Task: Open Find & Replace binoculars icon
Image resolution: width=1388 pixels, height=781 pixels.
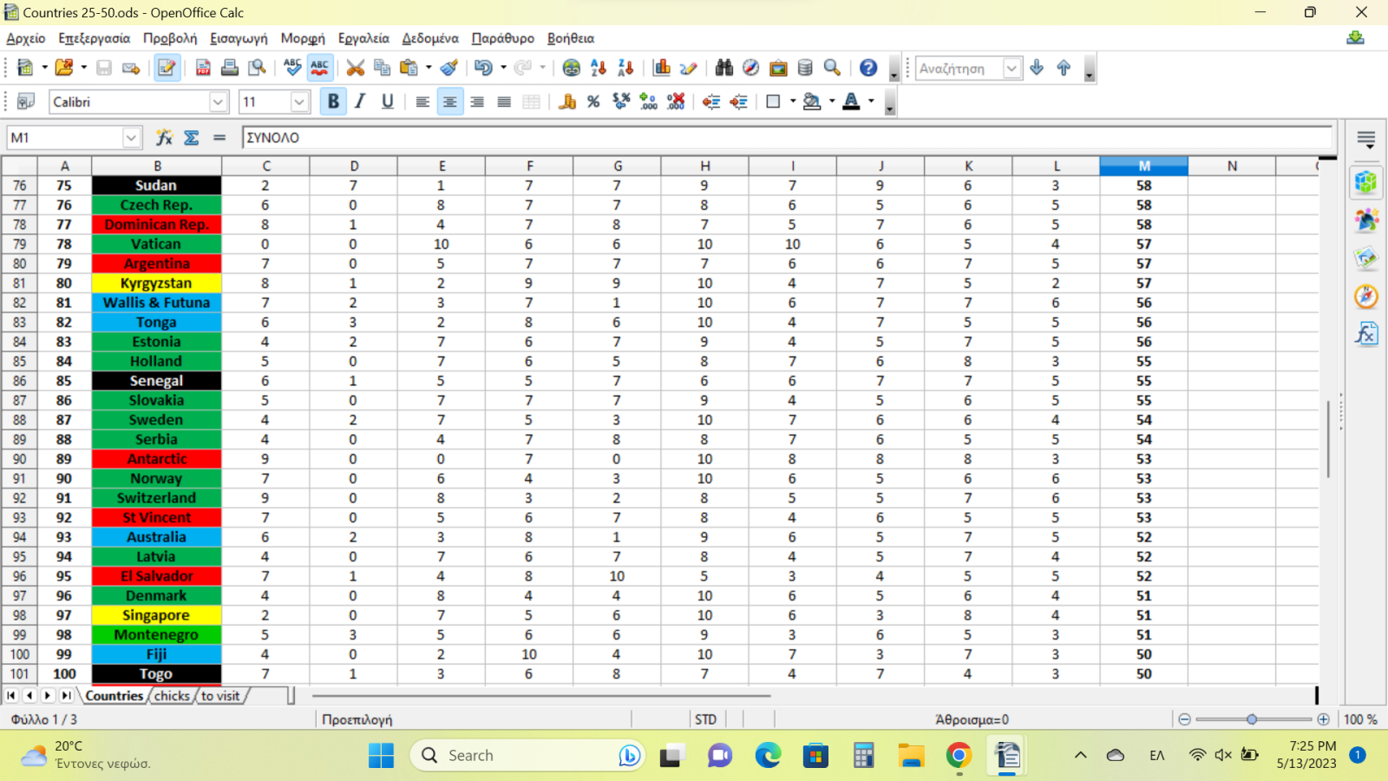Action: [723, 68]
